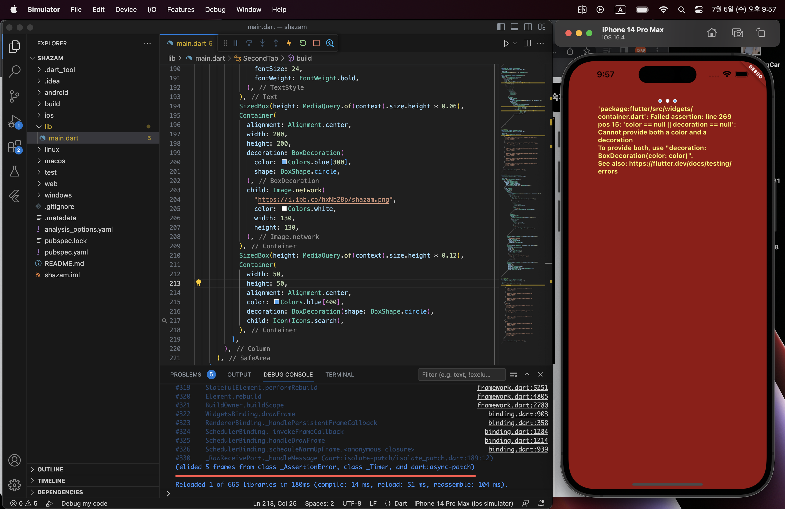Maximize the panel with the up chevron

(x=527, y=374)
